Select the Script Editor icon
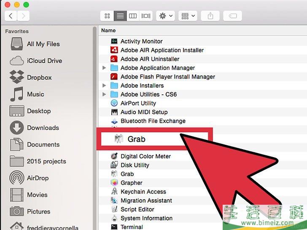 114,209
